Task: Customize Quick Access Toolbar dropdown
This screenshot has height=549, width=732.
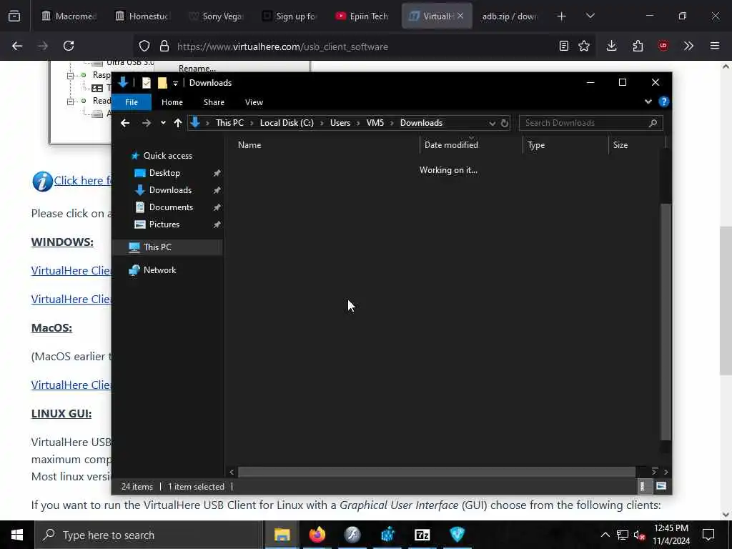Action: (176, 83)
